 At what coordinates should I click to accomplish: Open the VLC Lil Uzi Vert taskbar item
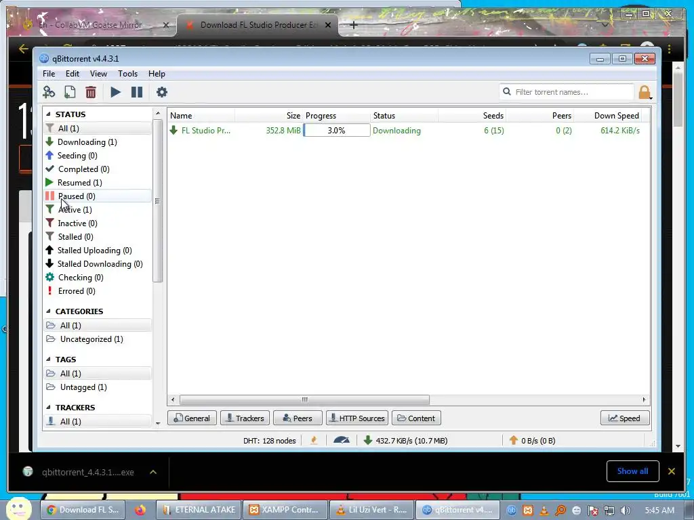371,510
